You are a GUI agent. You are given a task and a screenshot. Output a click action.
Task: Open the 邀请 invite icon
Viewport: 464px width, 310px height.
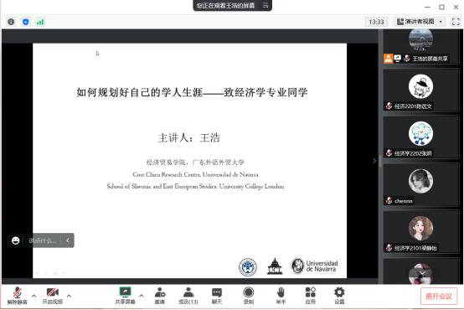[160, 296]
